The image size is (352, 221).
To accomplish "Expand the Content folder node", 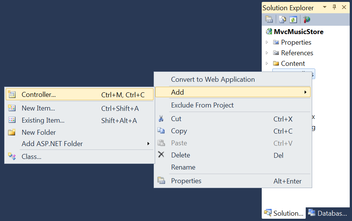I will point(267,64).
